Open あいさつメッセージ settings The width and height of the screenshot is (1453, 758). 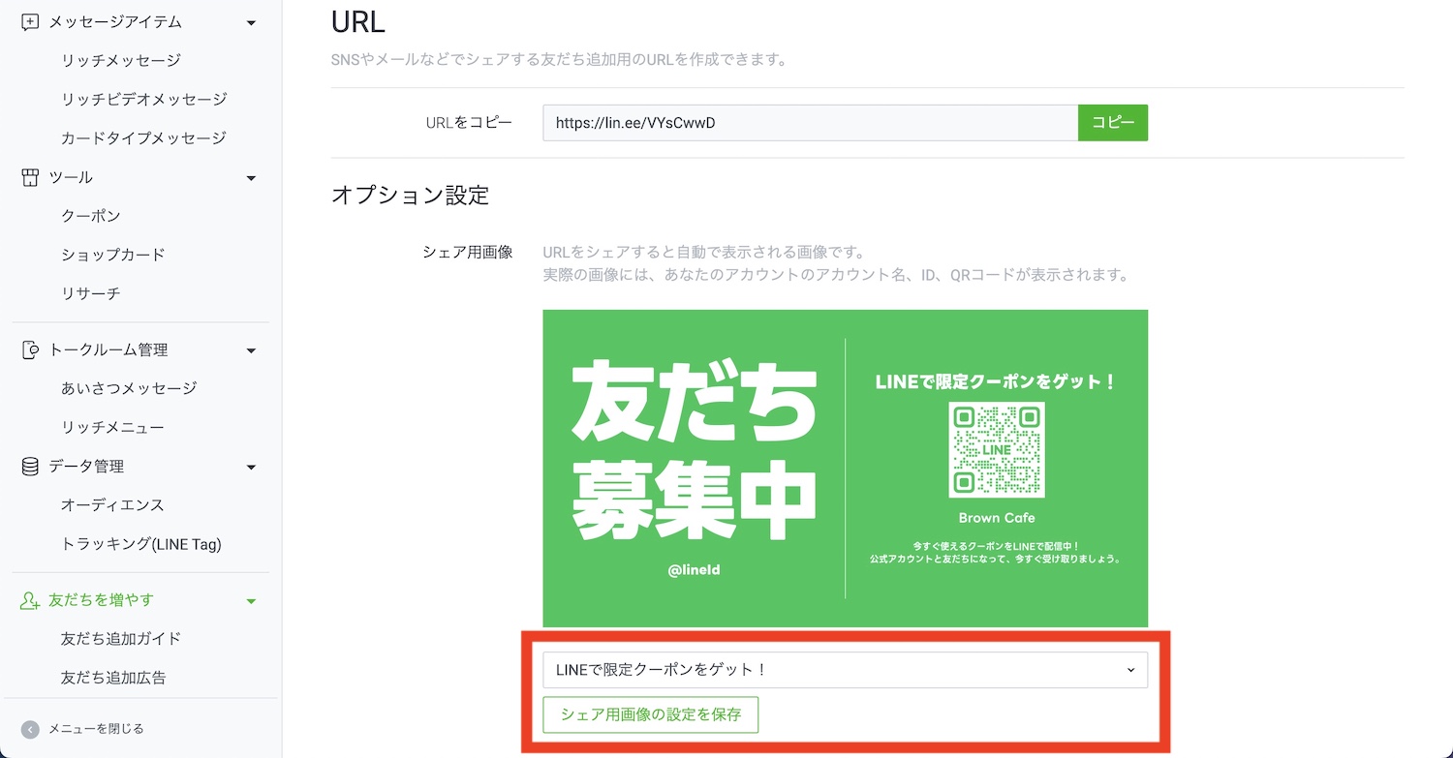click(129, 387)
